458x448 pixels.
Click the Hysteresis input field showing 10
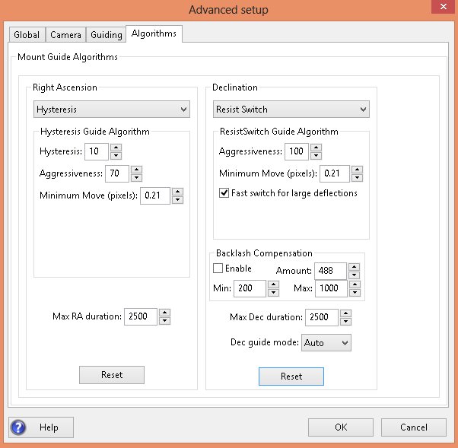(97, 151)
